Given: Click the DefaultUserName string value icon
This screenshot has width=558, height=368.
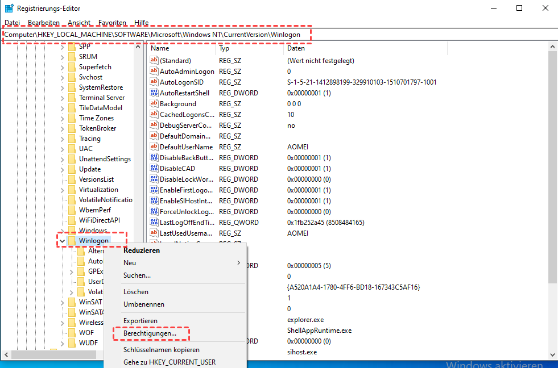Looking at the screenshot, I should (x=154, y=147).
